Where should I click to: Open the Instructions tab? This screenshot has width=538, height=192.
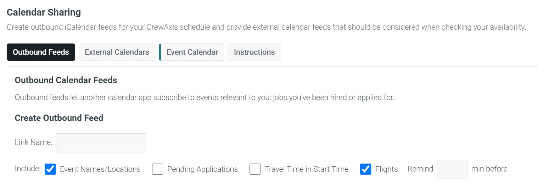[x=254, y=52]
